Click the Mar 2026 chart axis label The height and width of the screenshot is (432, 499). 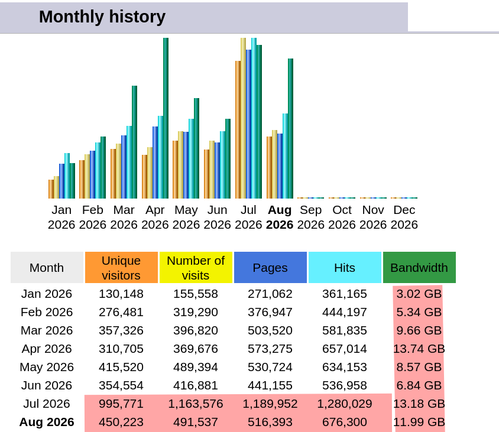tap(124, 217)
